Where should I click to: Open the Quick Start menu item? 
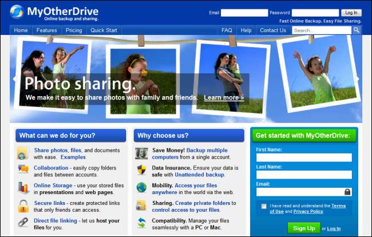pyautogui.click(x=104, y=30)
